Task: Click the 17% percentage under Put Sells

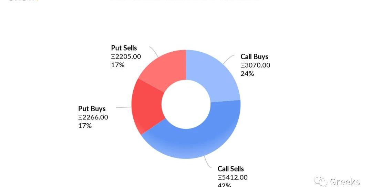Action: 117,65
